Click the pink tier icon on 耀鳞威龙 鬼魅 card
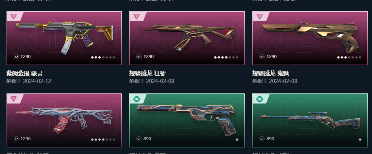Viewport: 372px width, 154px height. pyautogui.click(x=259, y=17)
